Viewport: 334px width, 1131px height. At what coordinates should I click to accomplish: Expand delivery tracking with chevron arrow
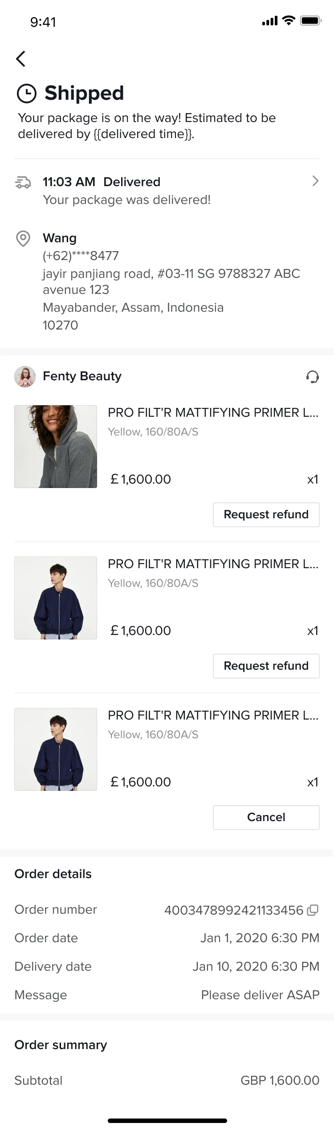point(315,181)
